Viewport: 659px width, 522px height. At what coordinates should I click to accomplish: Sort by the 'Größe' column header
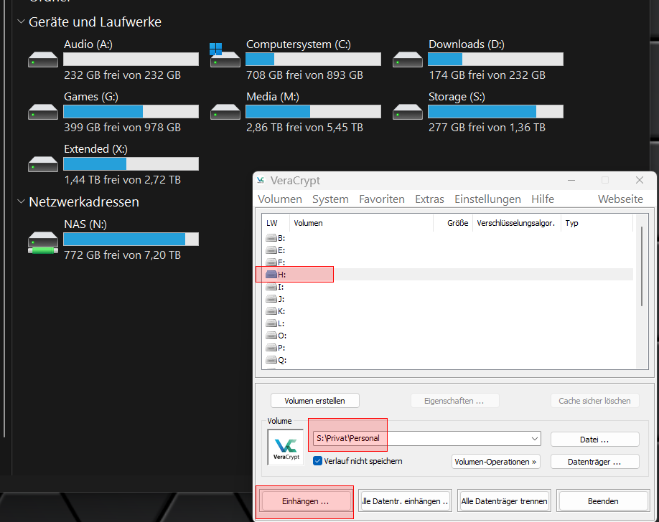click(453, 223)
